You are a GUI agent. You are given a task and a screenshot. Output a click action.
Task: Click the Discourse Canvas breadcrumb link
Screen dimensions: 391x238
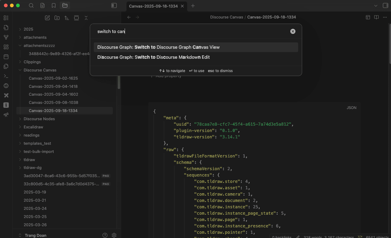point(226,17)
